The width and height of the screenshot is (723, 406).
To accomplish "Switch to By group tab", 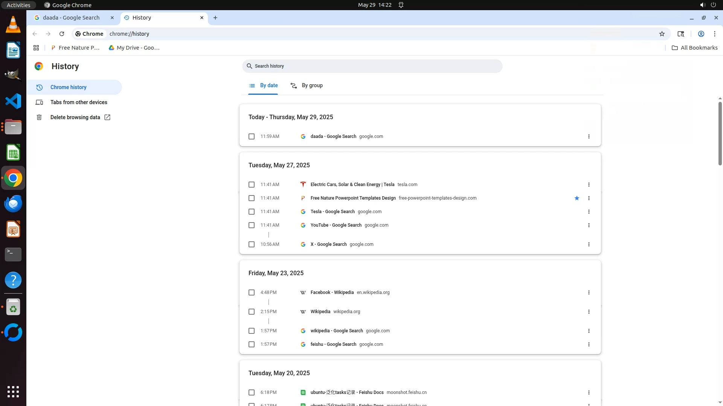I will point(307,86).
